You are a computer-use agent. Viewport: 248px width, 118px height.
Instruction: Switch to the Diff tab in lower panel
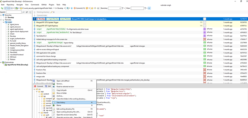pos(48,86)
